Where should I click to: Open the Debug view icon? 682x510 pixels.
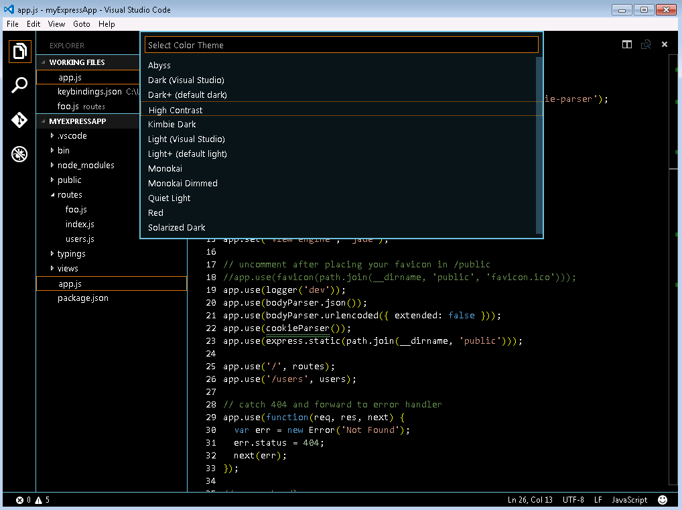click(x=19, y=155)
